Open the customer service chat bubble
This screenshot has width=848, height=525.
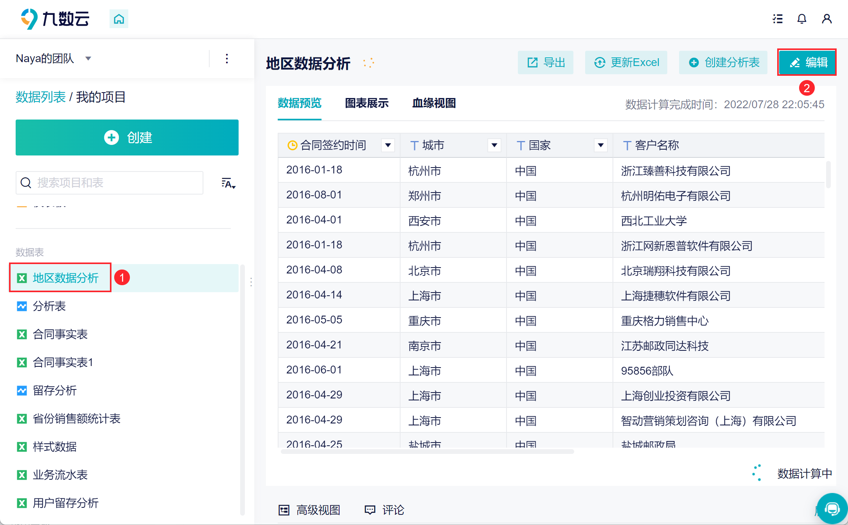[832, 508]
